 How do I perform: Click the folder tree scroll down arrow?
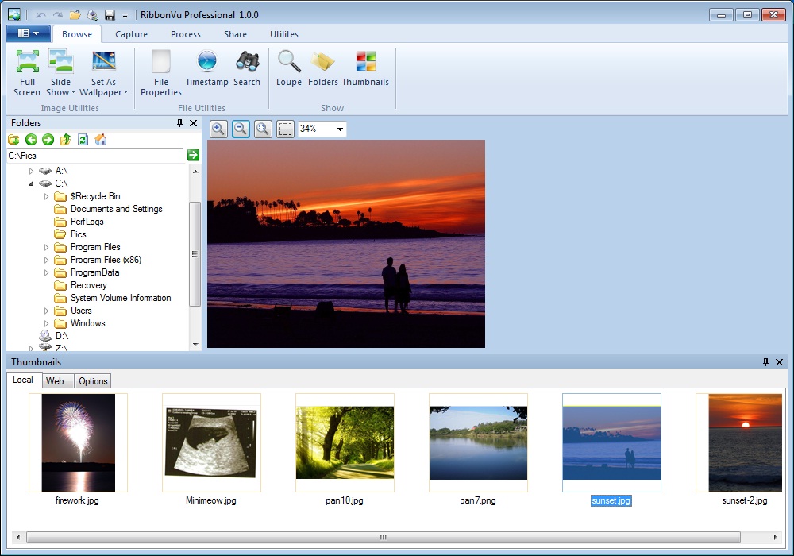195,345
